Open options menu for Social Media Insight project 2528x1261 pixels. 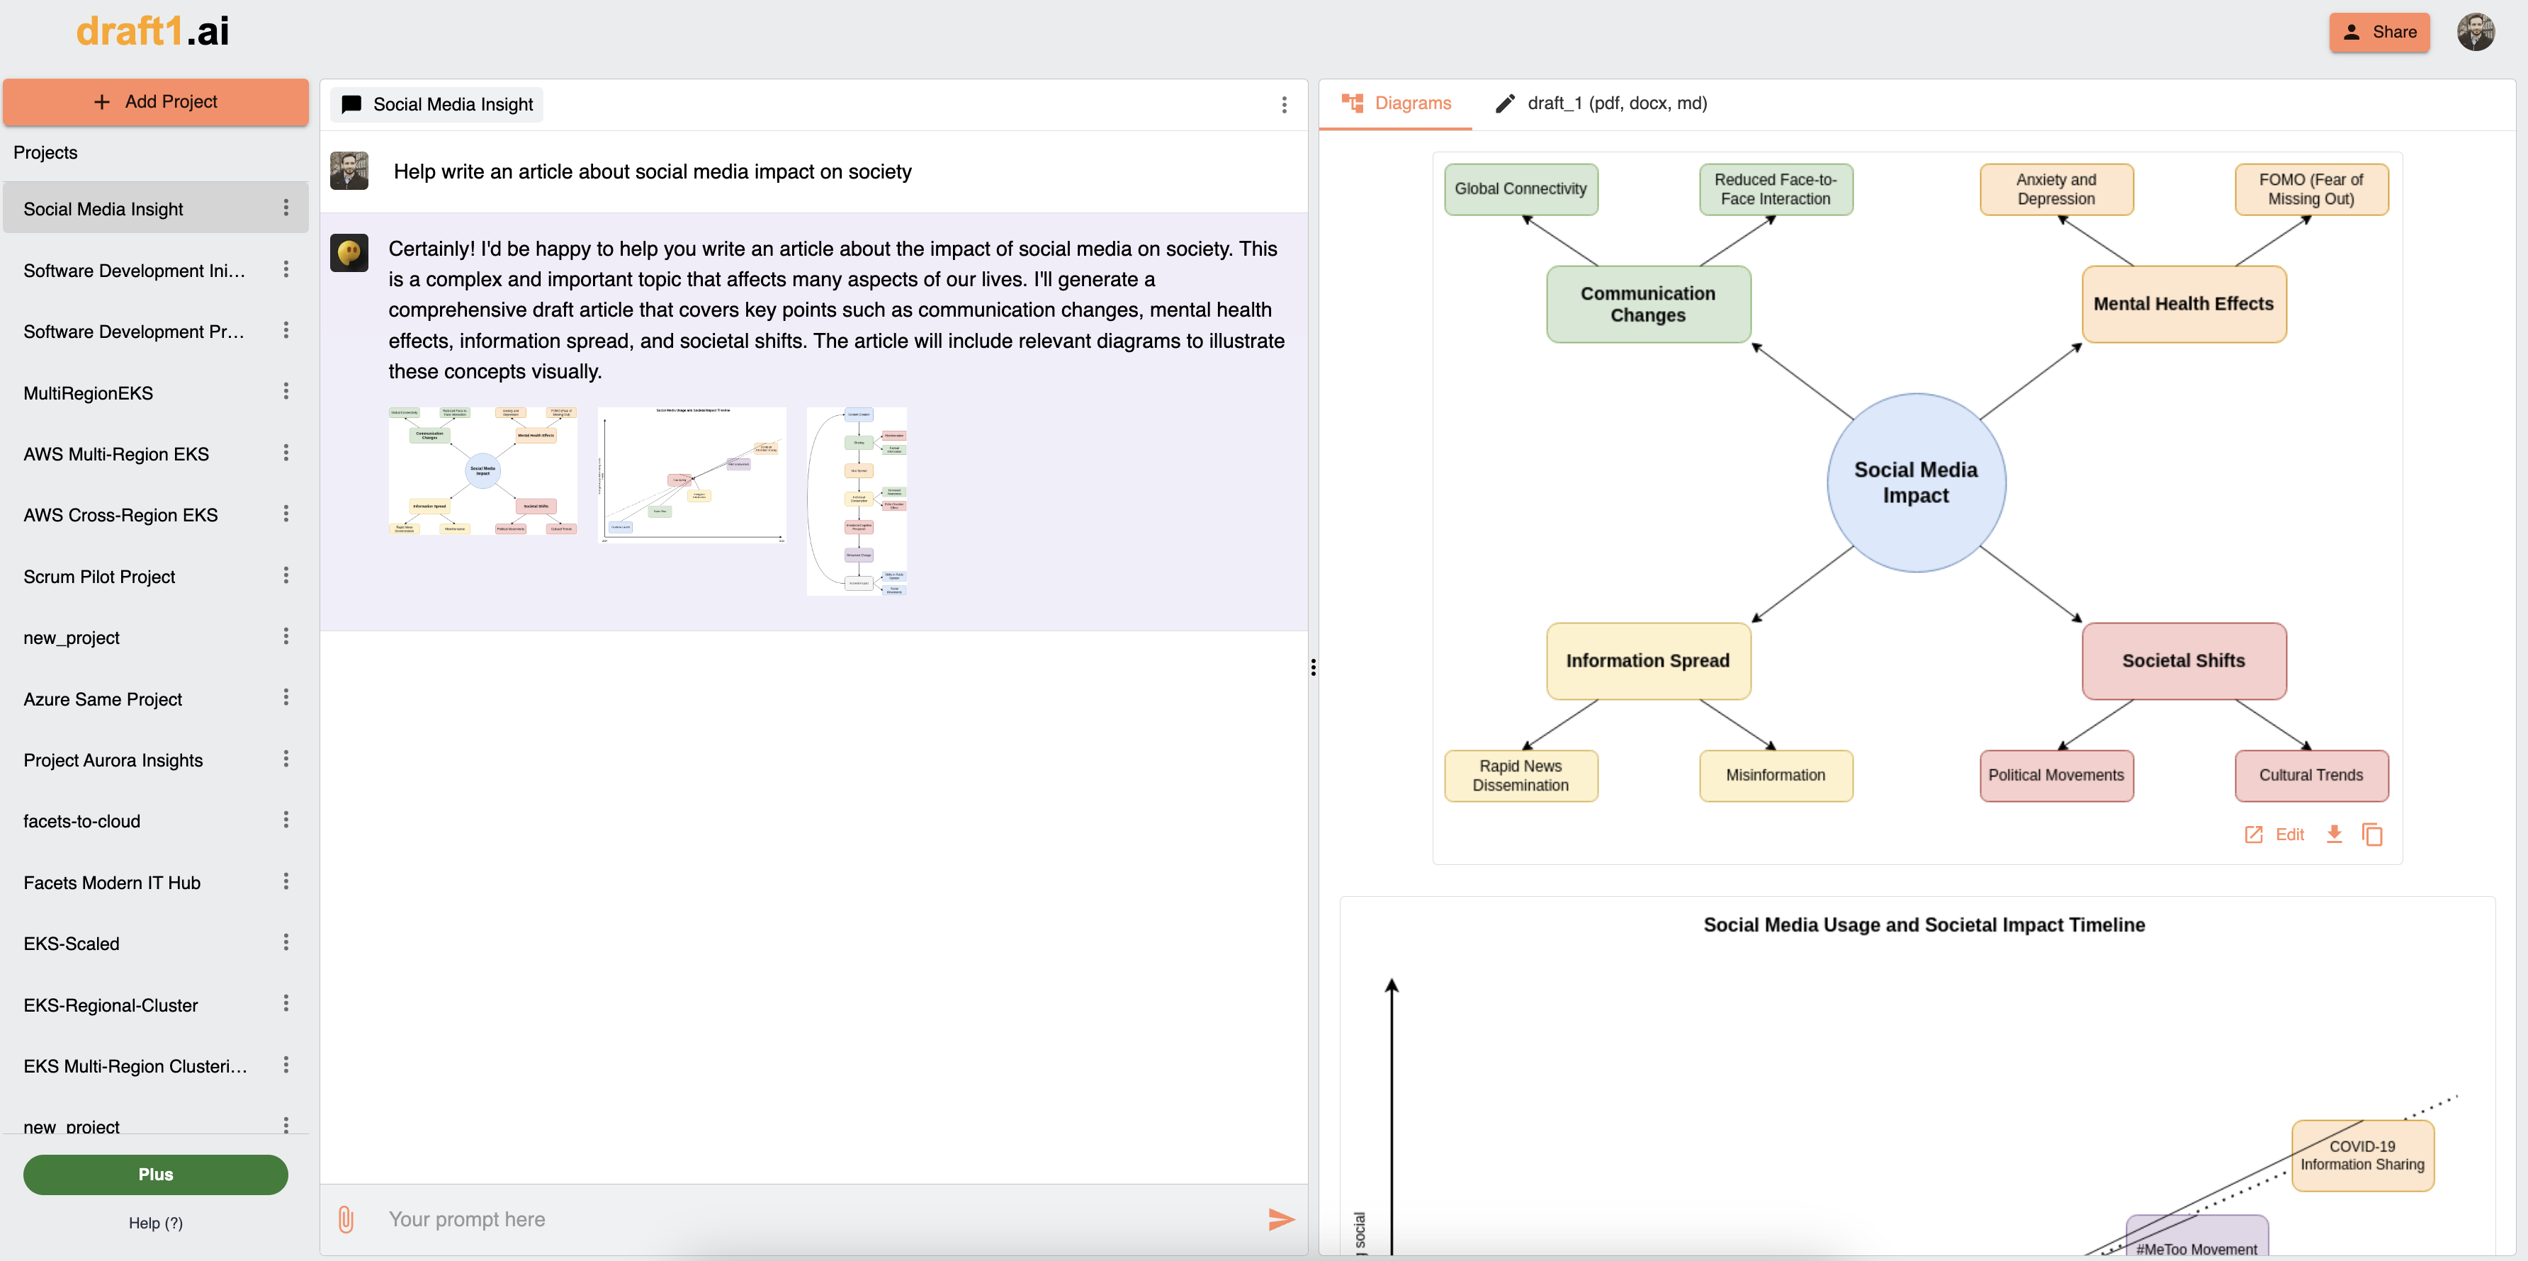tap(286, 208)
